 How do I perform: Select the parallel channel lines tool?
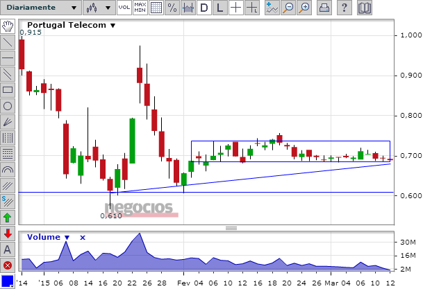click(8, 74)
